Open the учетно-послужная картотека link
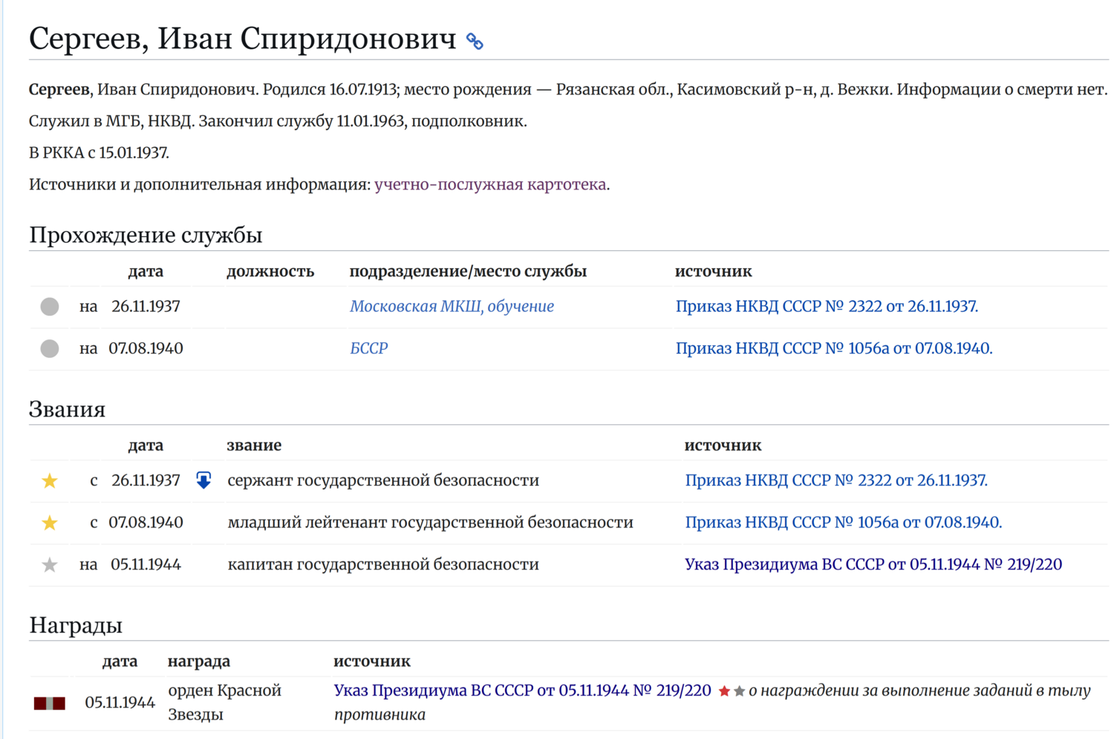Screen dimensions: 1114x739 (x=490, y=184)
